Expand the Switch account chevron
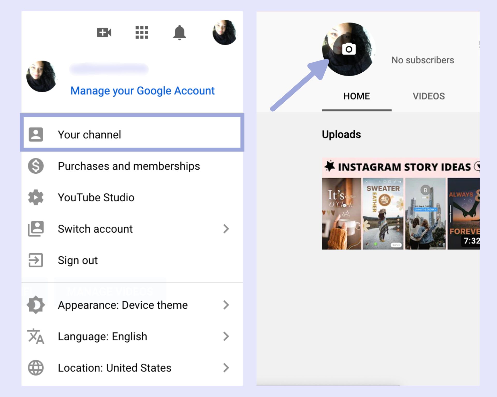The image size is (497, 397). [226, 229]
